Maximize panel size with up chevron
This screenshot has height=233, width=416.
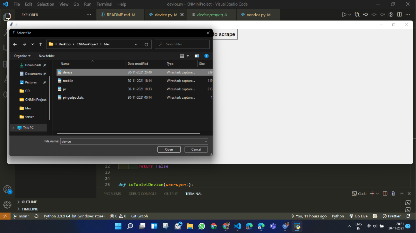(402, 194)
